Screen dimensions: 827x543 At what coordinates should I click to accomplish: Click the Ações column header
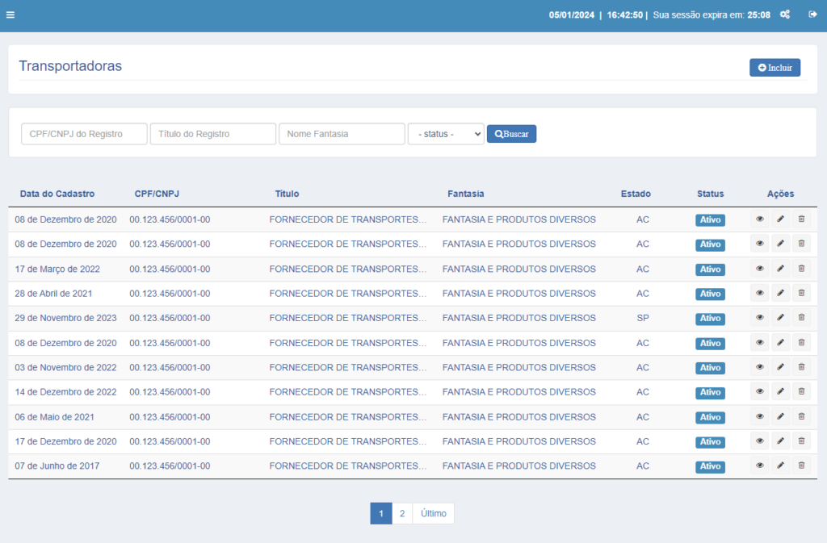pos(781,194)
